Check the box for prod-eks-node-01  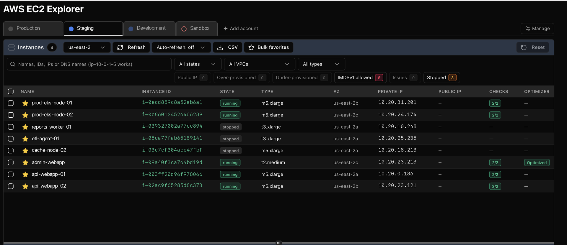pos(11,103)
